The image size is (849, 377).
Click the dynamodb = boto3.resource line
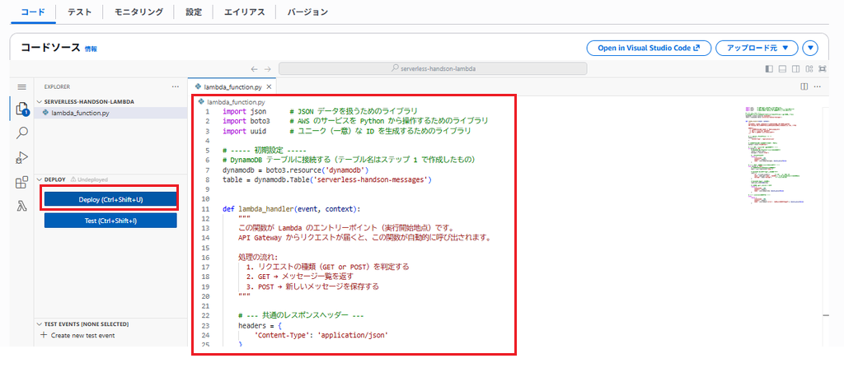coord(296,170)
